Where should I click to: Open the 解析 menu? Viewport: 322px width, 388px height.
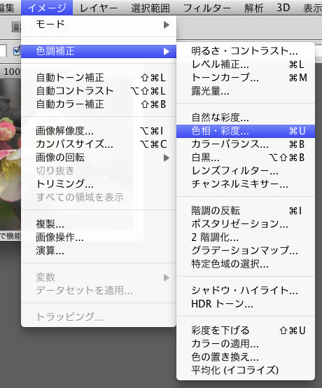pyautogui.click(x=253, y=8)
